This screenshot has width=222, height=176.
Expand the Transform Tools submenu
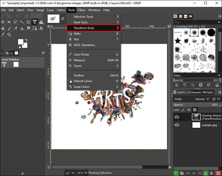94,28
